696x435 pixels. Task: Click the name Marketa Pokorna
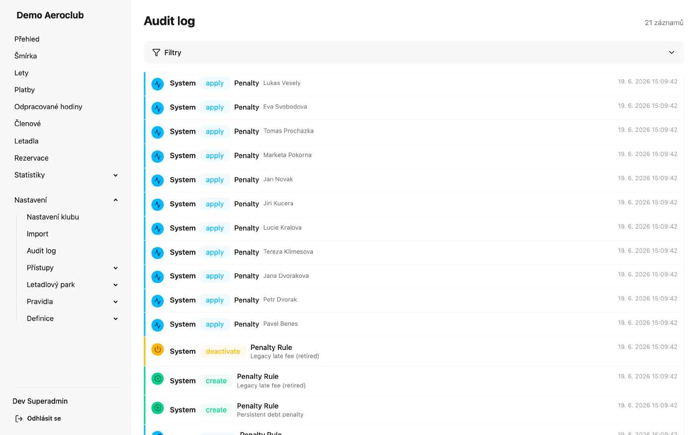click(287, 155)
